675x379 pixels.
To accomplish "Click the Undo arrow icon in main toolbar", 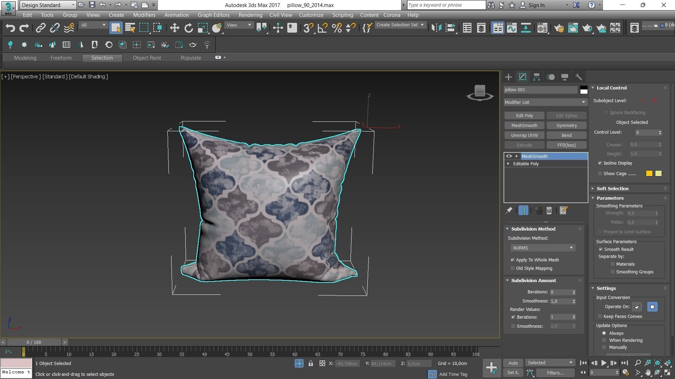I will 10,28.
